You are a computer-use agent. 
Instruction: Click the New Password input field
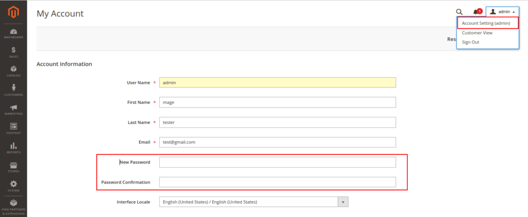tap(277, 162)
